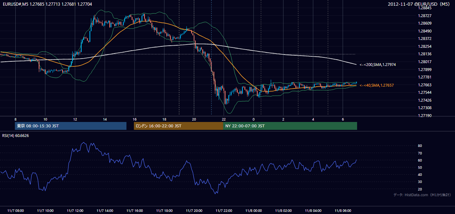The height and width of the screenshot is (214, 455).
Task: Click price axis value 1.28372
Action: tap(425, 39)
